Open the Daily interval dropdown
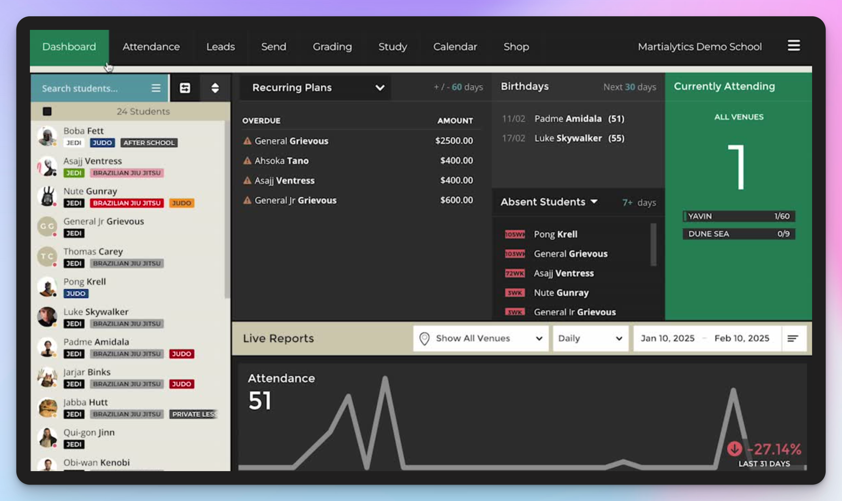This screenshot has height=501, width=842. [591, 338]
